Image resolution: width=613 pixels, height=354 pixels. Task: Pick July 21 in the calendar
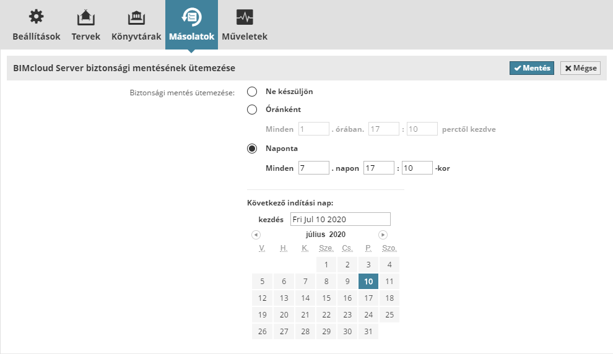pos(305,315)
